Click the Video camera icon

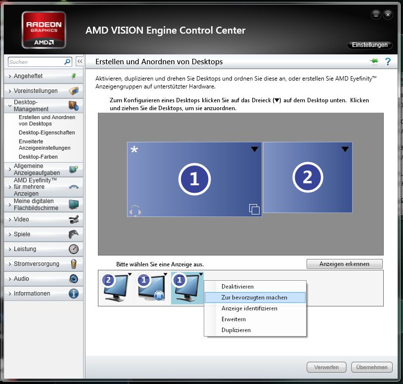coord(74,219)
